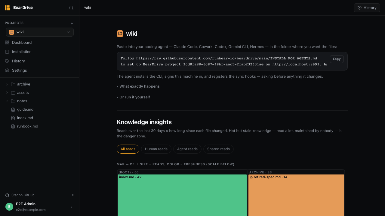Switch to Shared reads filter
The image size is (385, 216).
218,149
